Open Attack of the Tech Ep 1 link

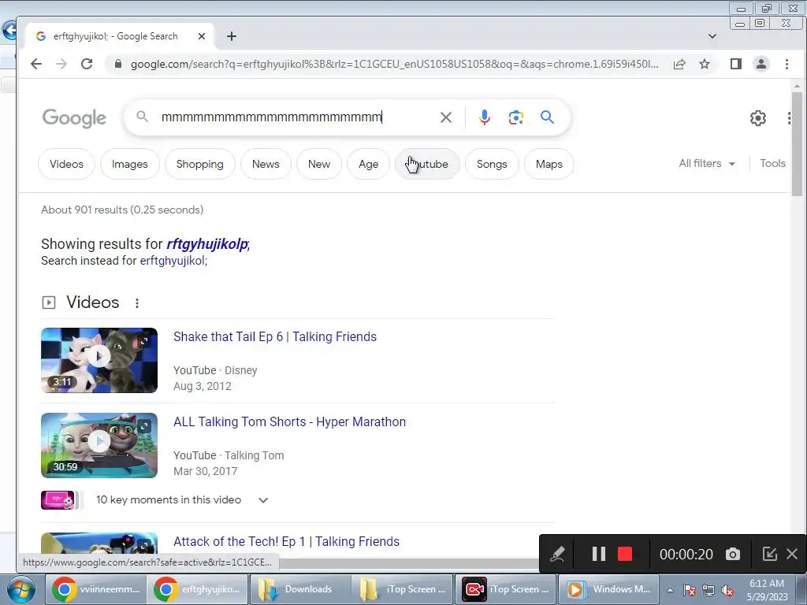[286, 542]
